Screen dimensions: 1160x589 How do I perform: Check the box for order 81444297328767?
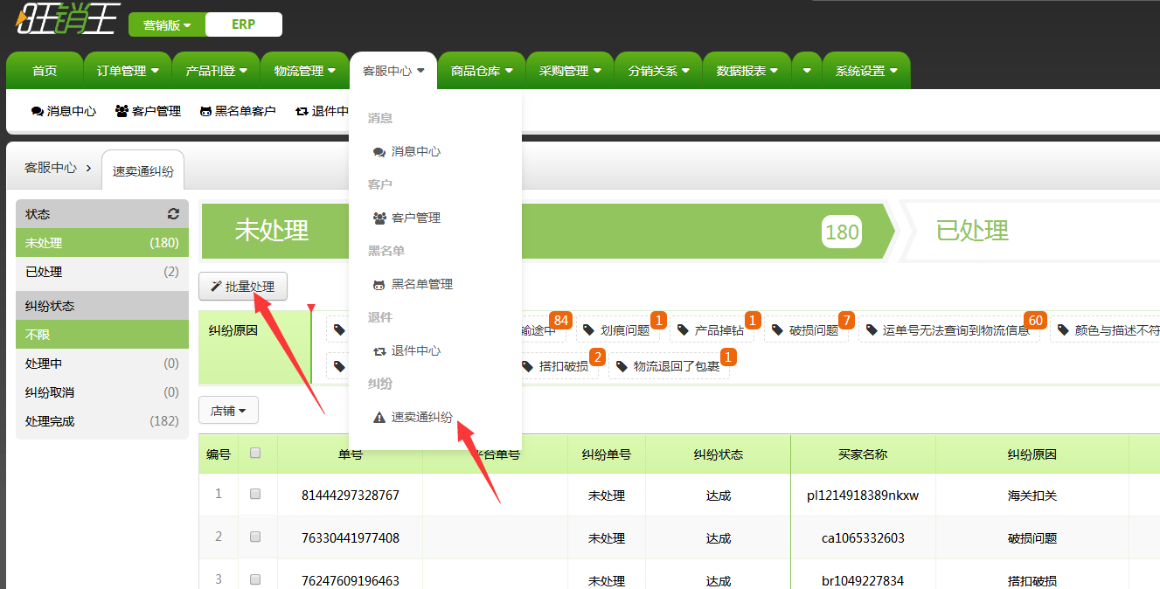[x=255, y=494]
